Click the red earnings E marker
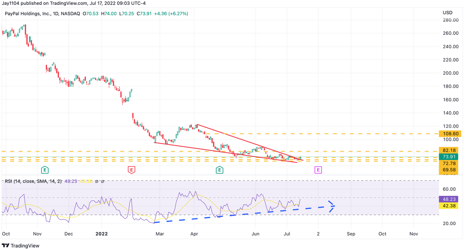Screen dimensions: 465x249 [131, 170]
